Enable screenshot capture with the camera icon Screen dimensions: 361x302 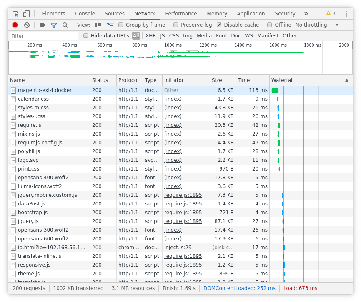pos(42,25)
